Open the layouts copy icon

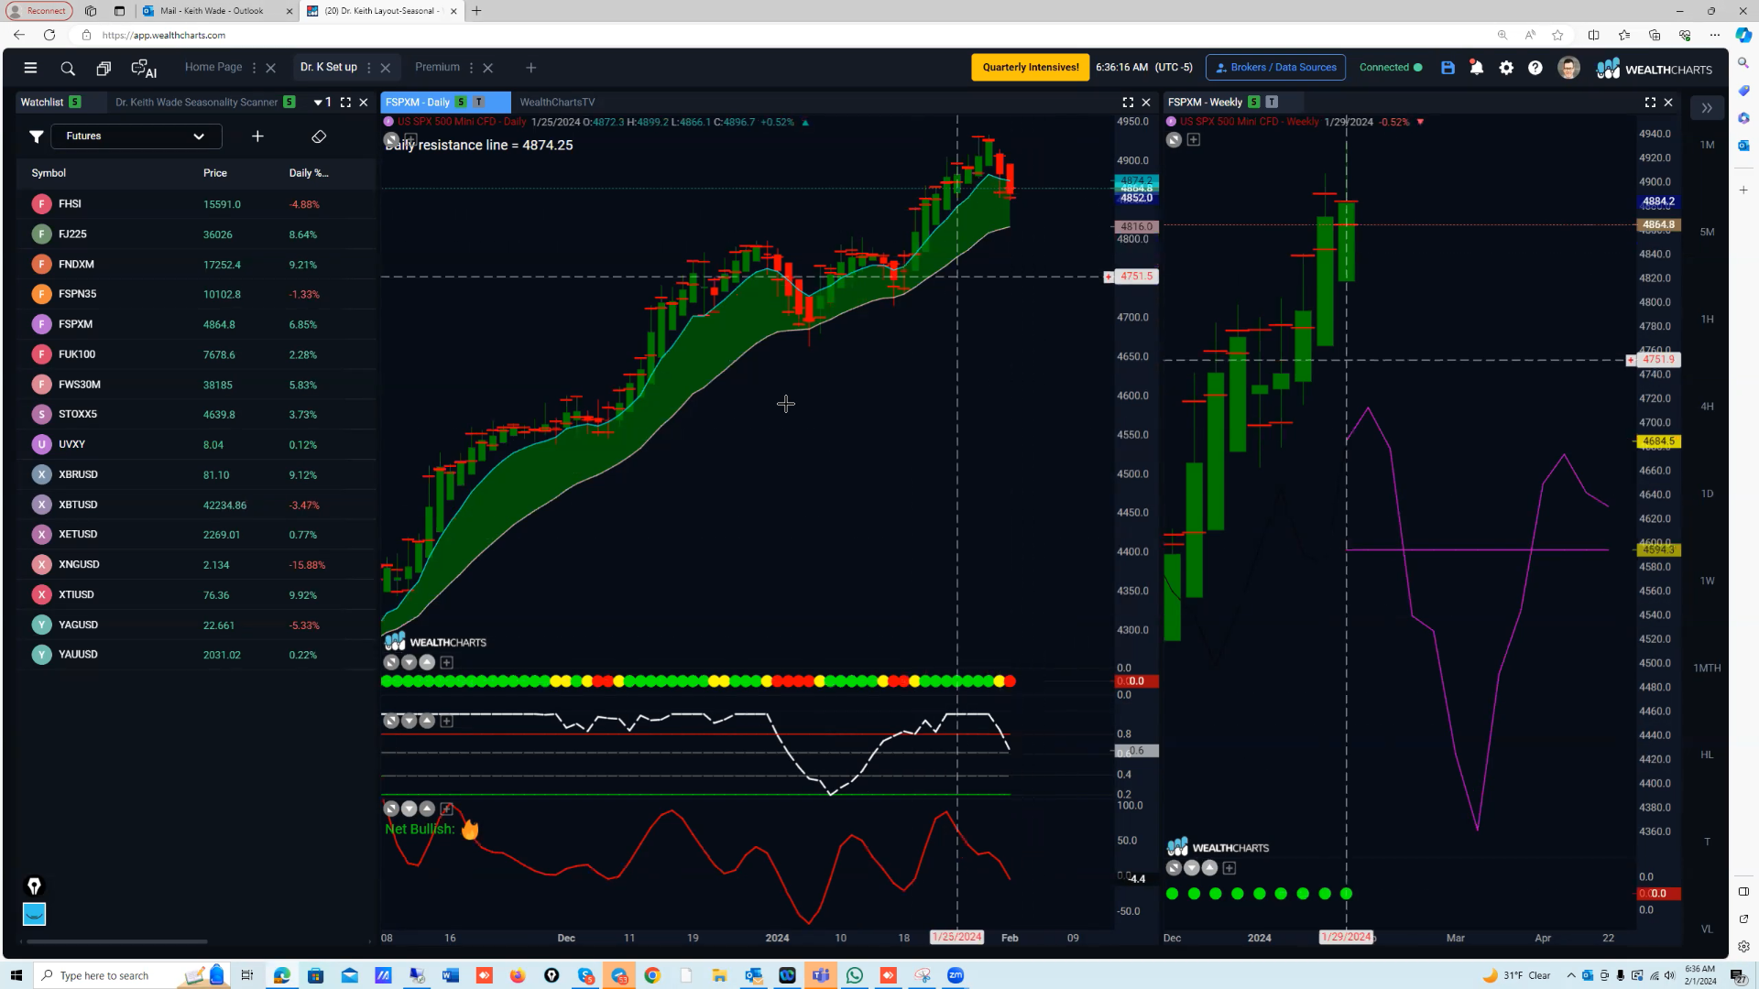click(104, 69)
